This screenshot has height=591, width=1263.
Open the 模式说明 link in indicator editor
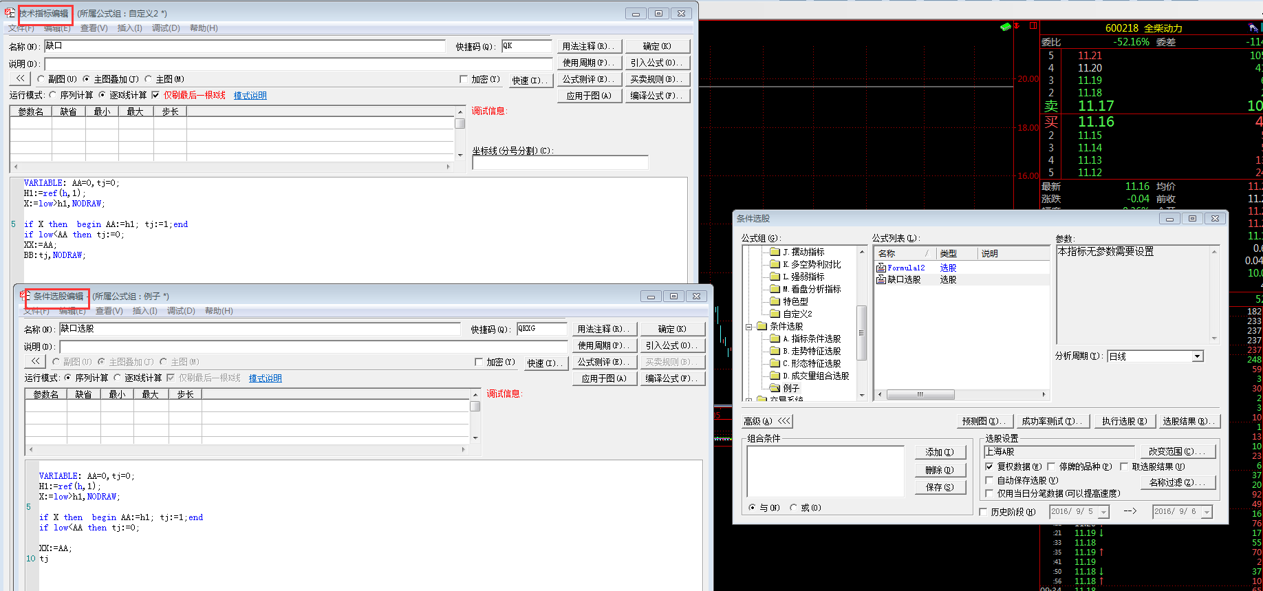click(x=250, y=96)
